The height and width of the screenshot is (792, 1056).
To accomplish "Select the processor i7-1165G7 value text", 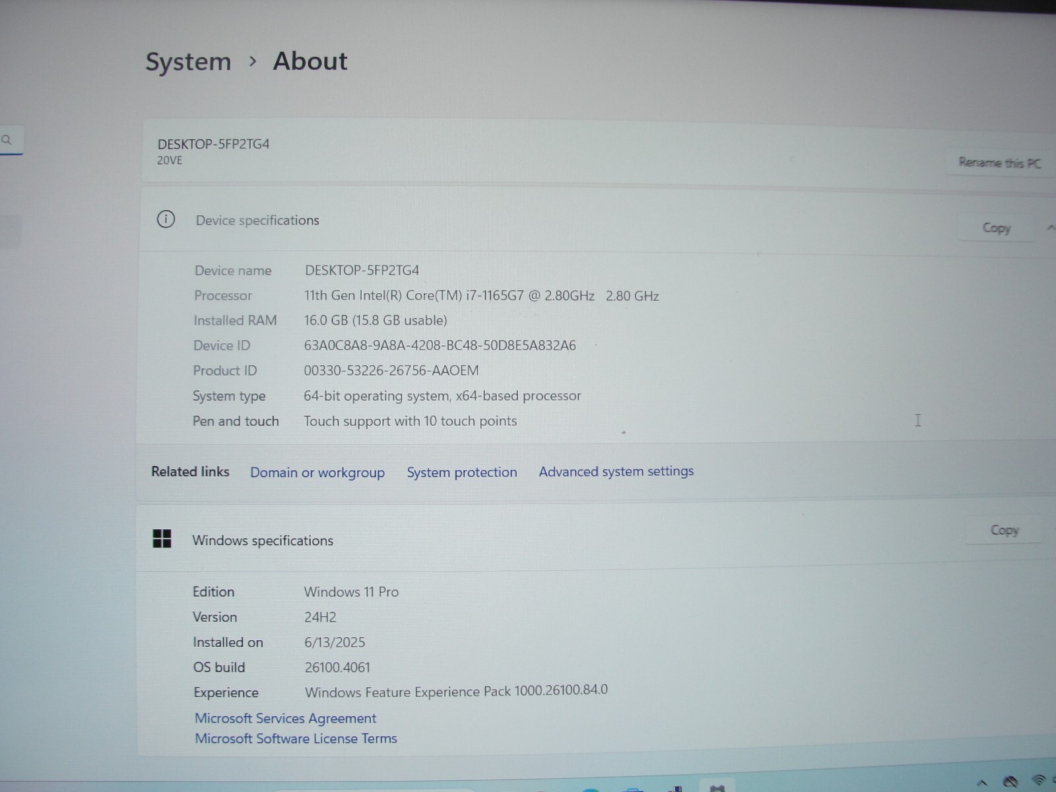I will (482, 296).
